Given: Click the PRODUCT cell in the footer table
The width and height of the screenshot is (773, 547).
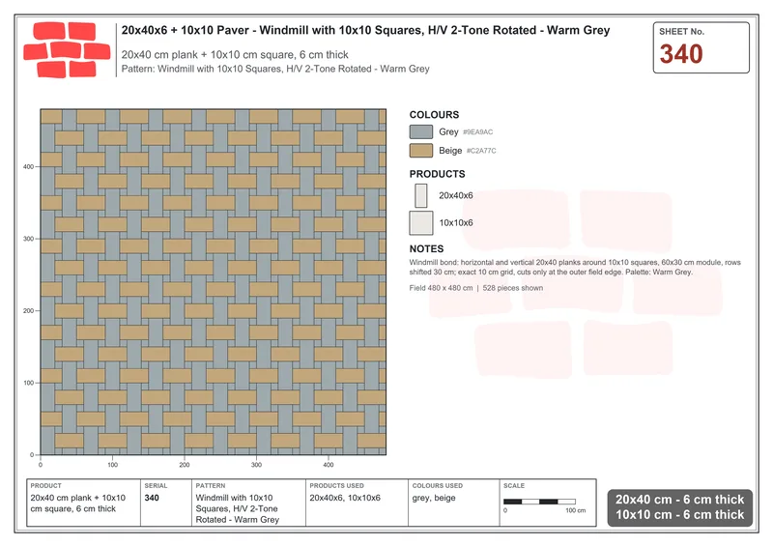Looking at the screenshot, I should pyautogui.click(x=84, y=503).
